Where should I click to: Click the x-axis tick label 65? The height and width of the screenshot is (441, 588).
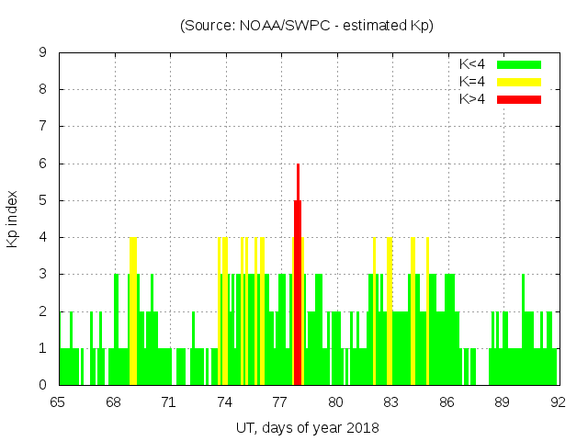58,401
